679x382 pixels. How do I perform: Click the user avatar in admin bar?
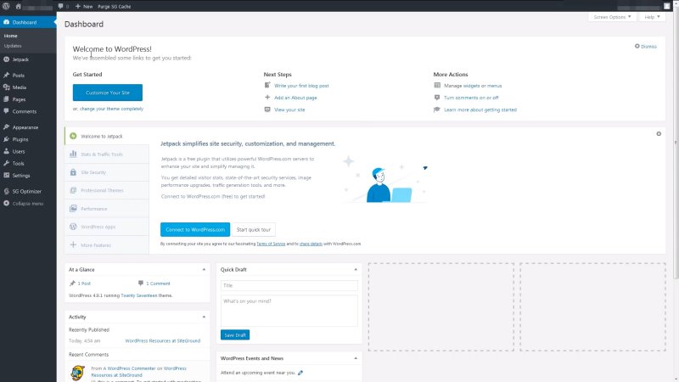coord(667,6)
